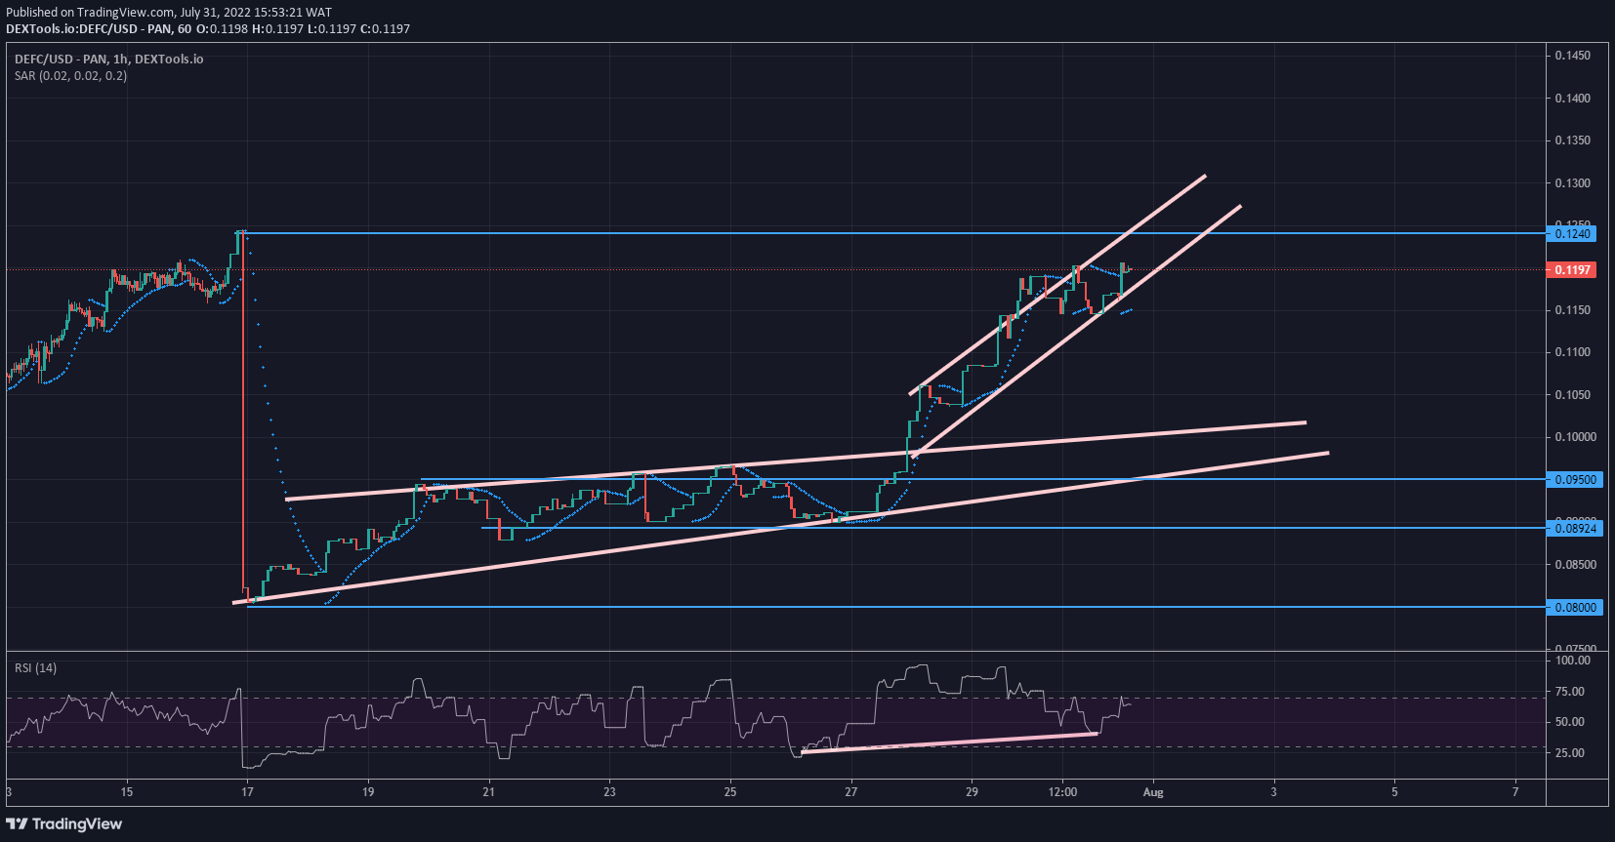Click the 0.1050 price axis label
The height and width of the screenshot is (842, 1615).
coord(1572,395)
